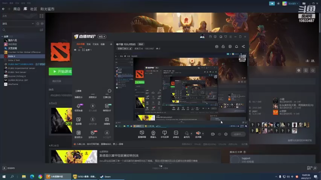Edit stream category pencil label
This screenshot has width=321, height=180.
tap(125, 48)
